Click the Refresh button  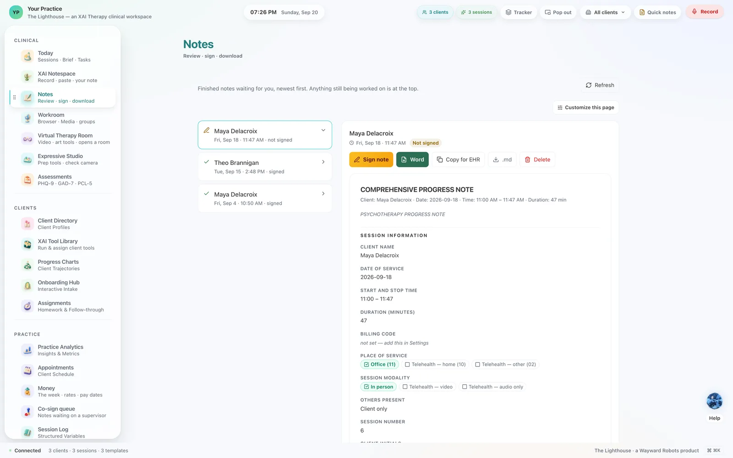pos(600,85)
